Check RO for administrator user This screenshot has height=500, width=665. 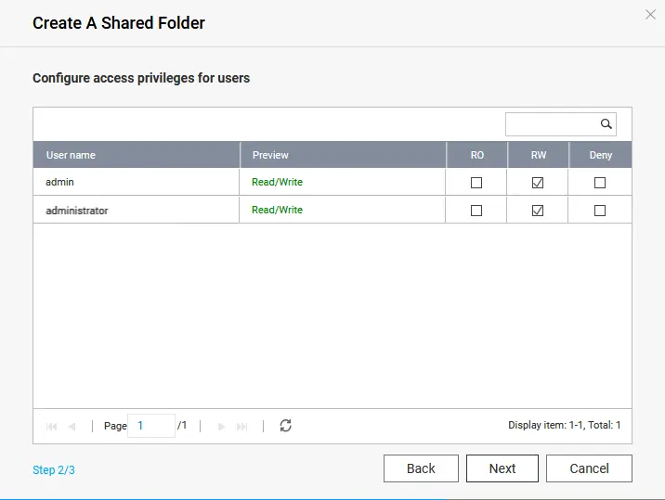click(476, 211)
